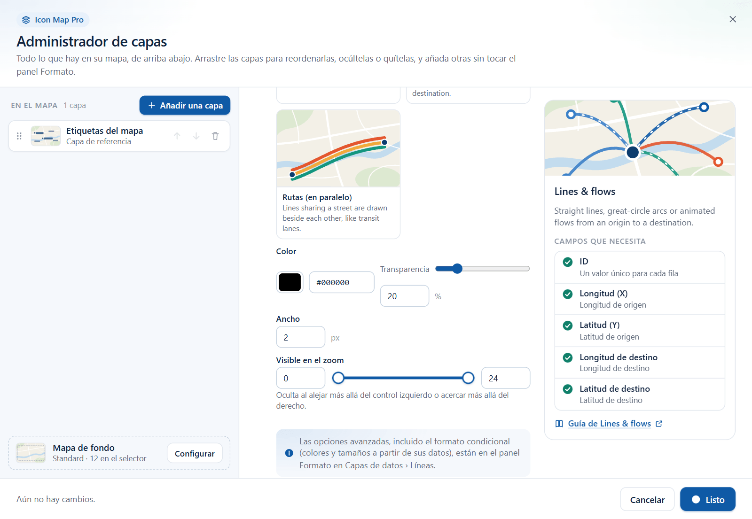This screenshot has height=519, width=752.
Task: Click the 'Aún no hay cambios.' status text
Action: [x=56, y=499]
